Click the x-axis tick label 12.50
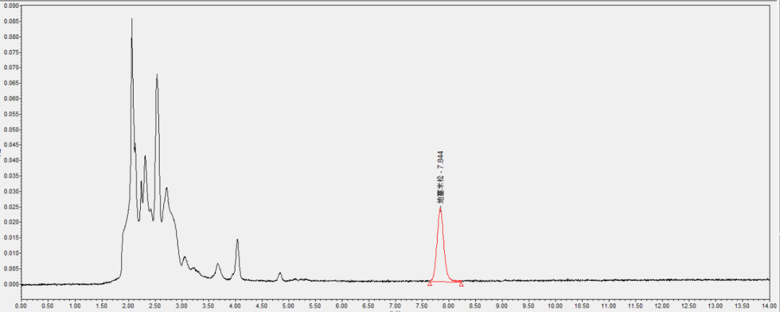The width and height of the screenshot is (780, 312). pos(689,305)
